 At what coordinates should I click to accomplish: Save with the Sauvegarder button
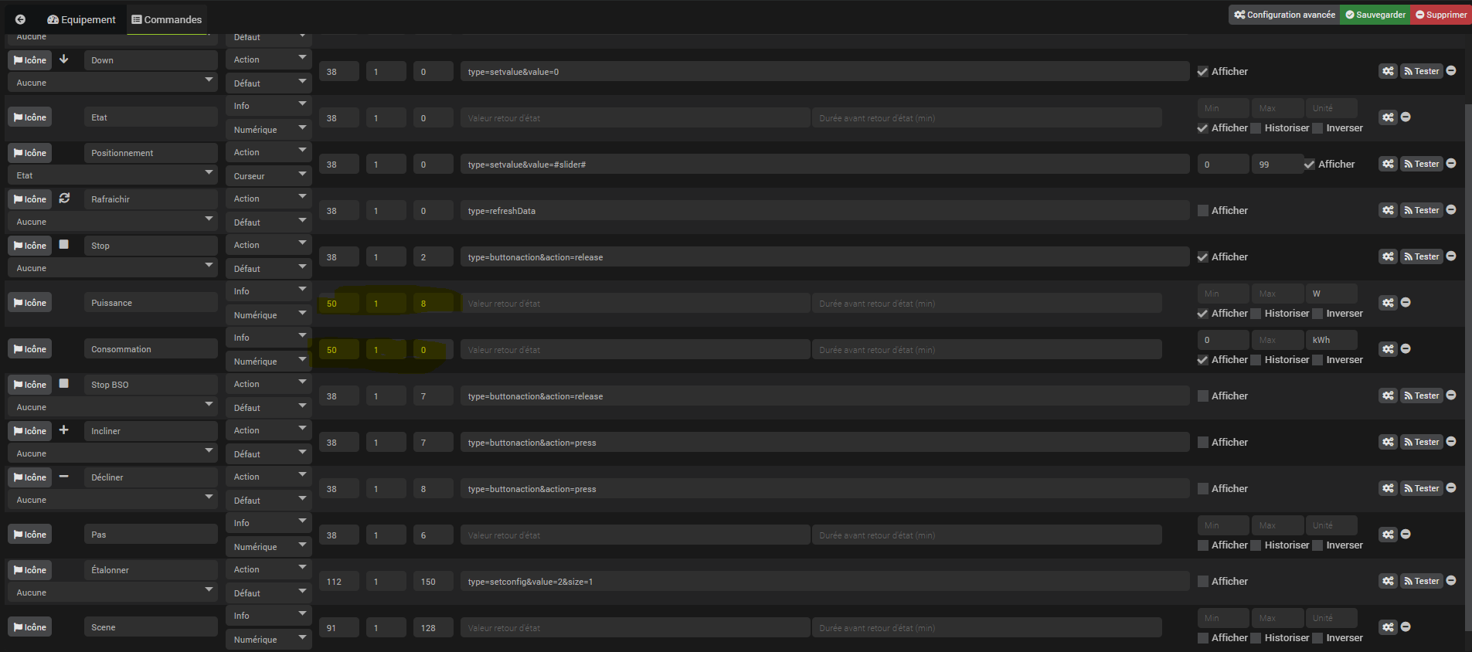[1375, 15]
